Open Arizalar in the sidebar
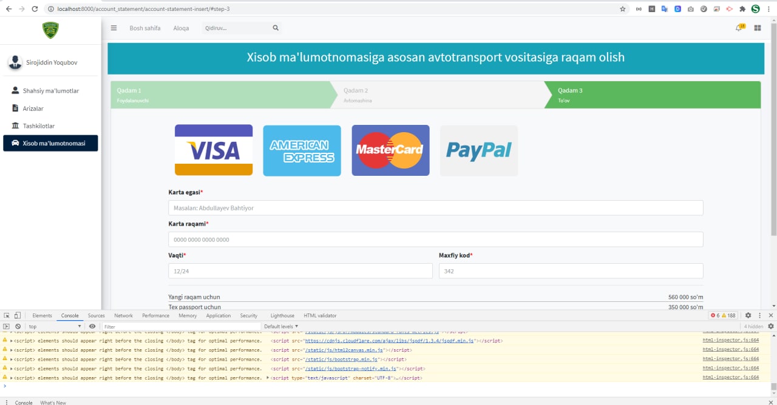777x405 pixels. pyautogui.click(x=50, y=108)
